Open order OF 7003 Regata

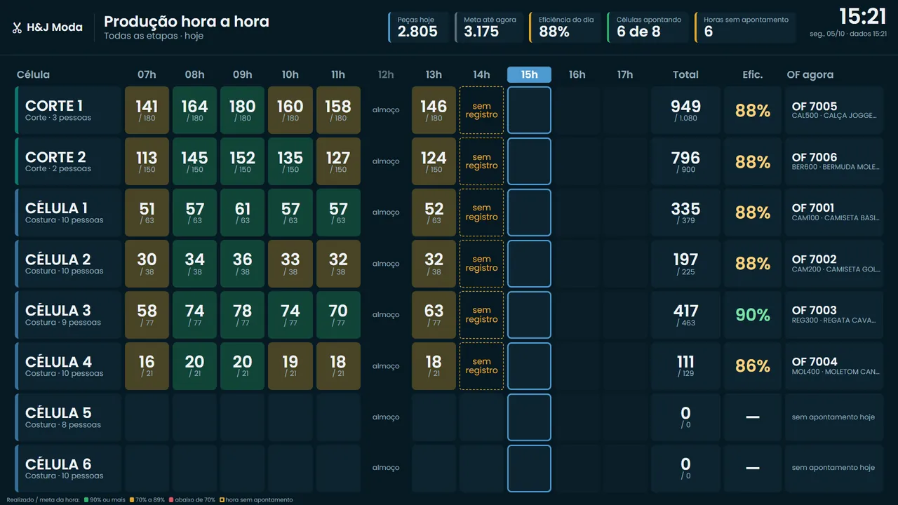(834, 315)
